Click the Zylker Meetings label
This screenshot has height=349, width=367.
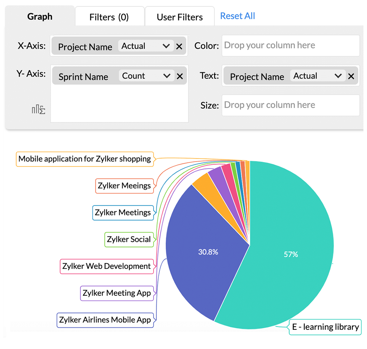(x=123, y=213)
